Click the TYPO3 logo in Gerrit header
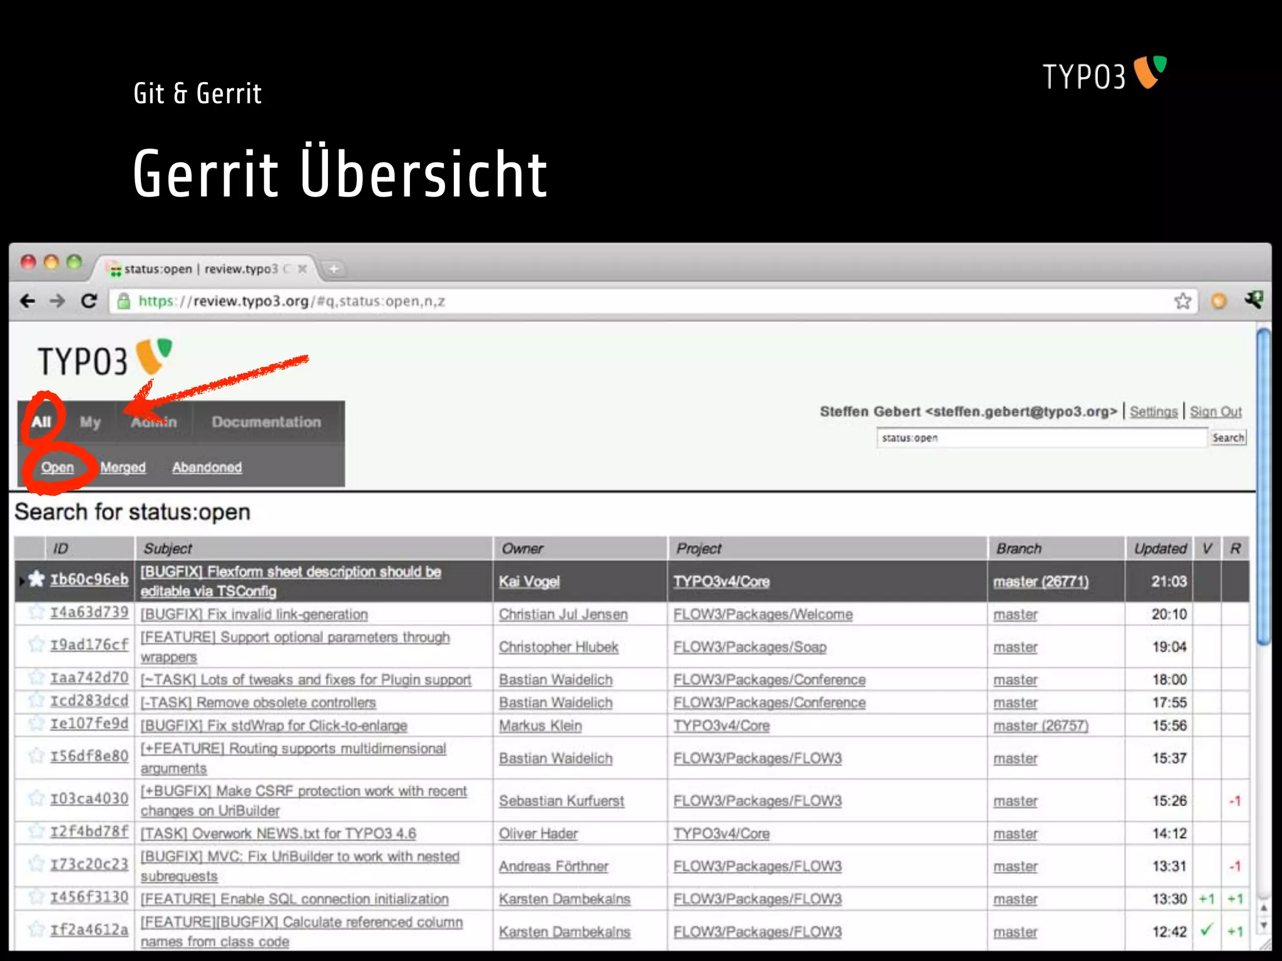Image resolution: width=1282 pixels, height=961 pixels. click(104, 357)
